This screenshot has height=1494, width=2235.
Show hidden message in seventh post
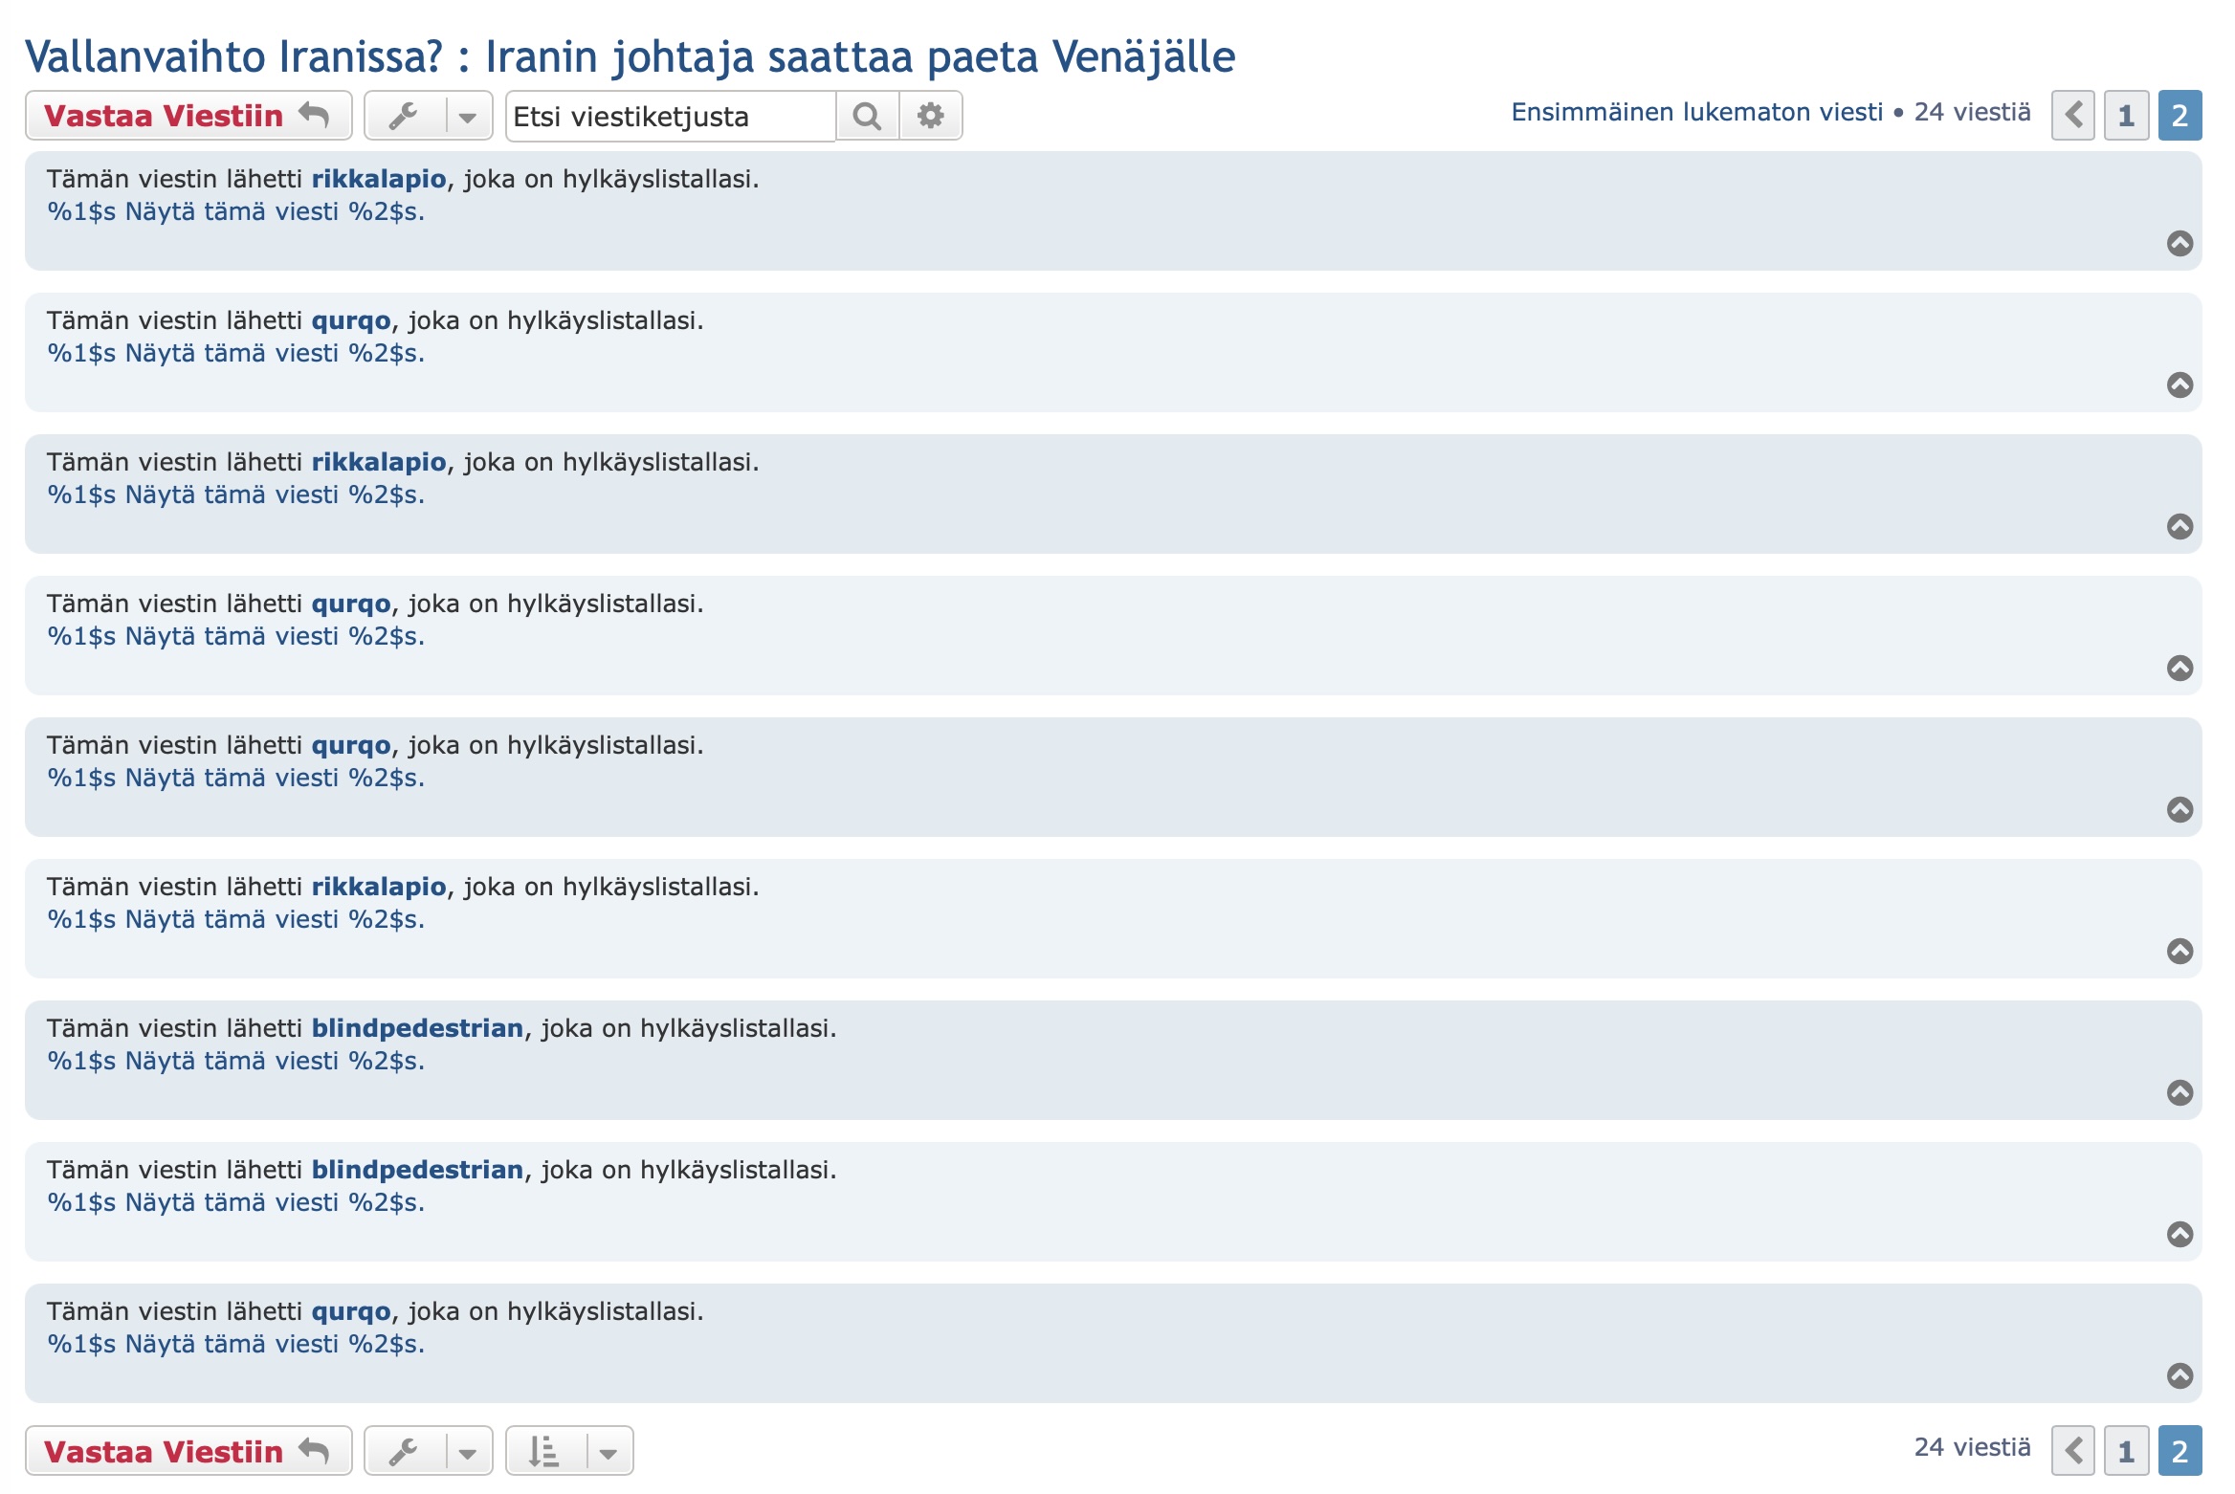point(235,1061)
